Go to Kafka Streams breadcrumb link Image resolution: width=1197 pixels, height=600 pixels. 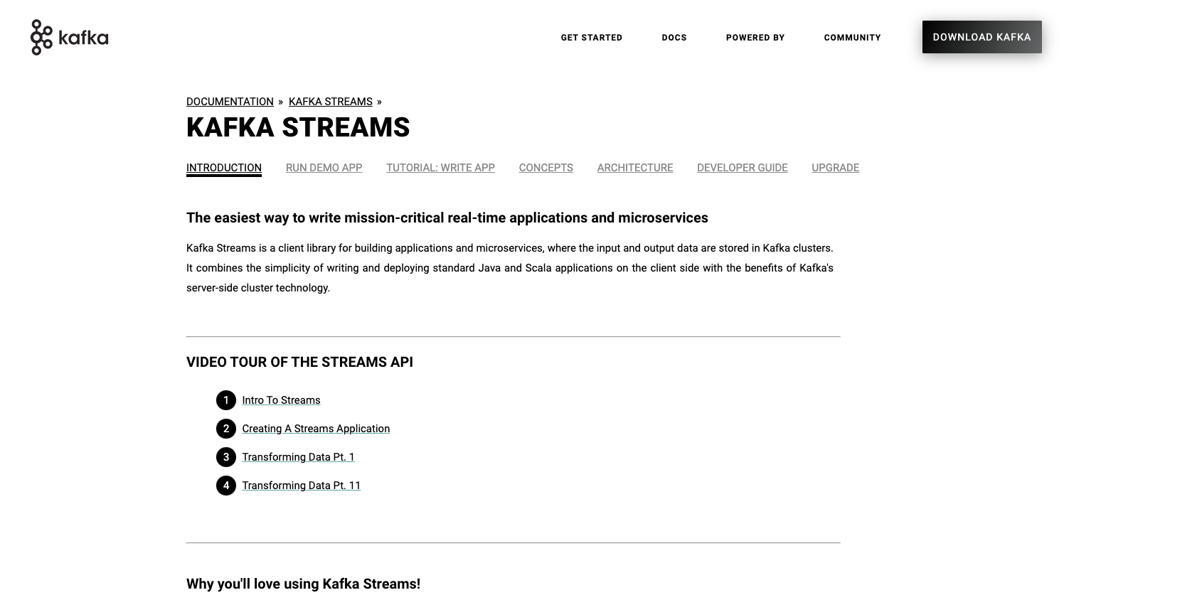coord(331,102)
